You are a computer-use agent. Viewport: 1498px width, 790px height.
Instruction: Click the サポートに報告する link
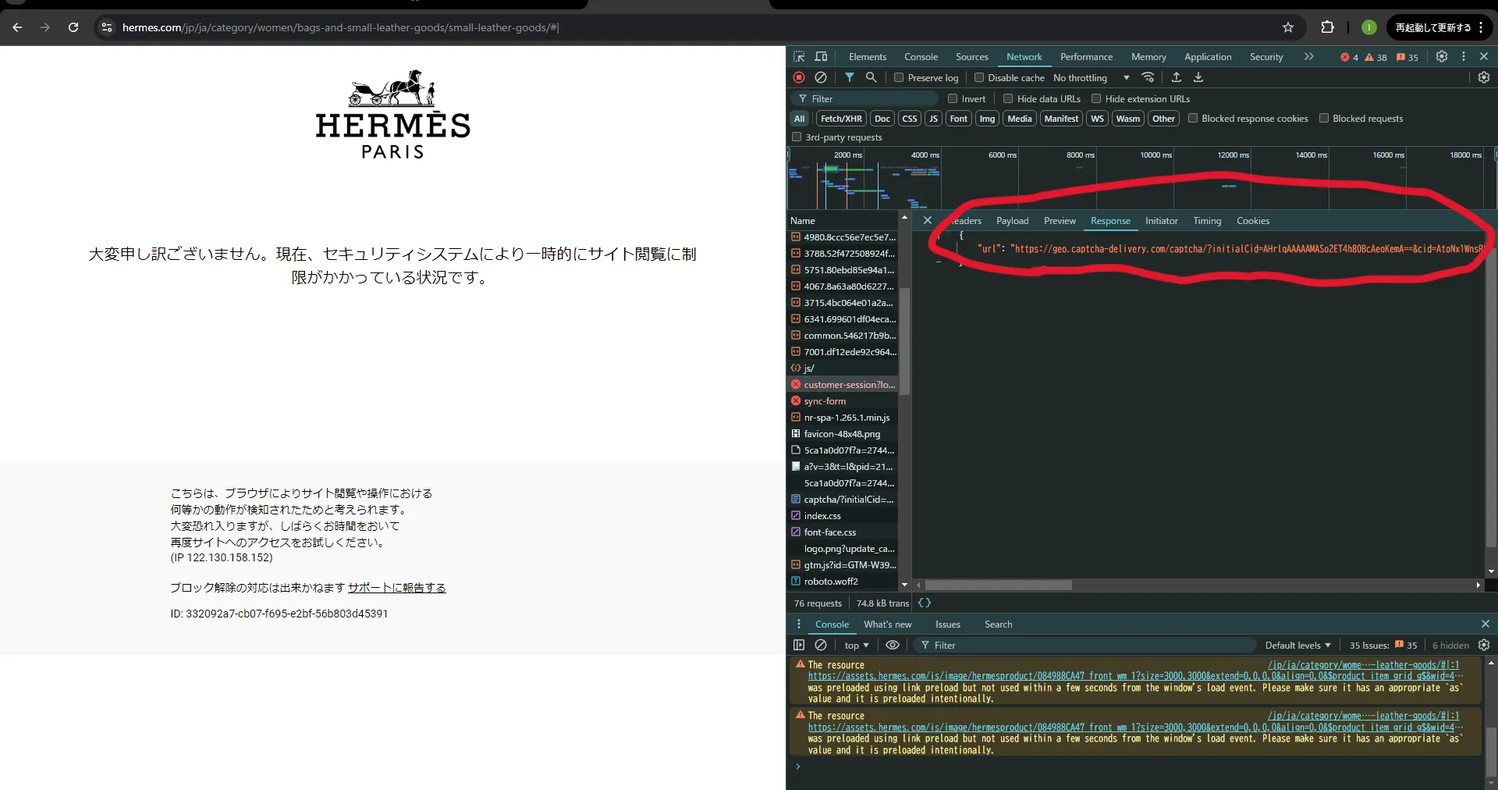[397, 588]
